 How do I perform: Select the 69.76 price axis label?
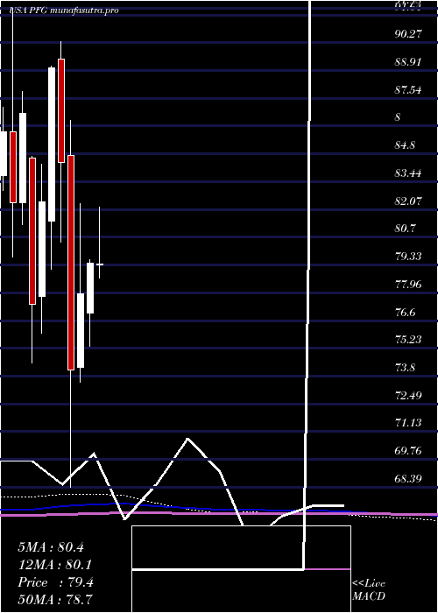coord(408,451)
